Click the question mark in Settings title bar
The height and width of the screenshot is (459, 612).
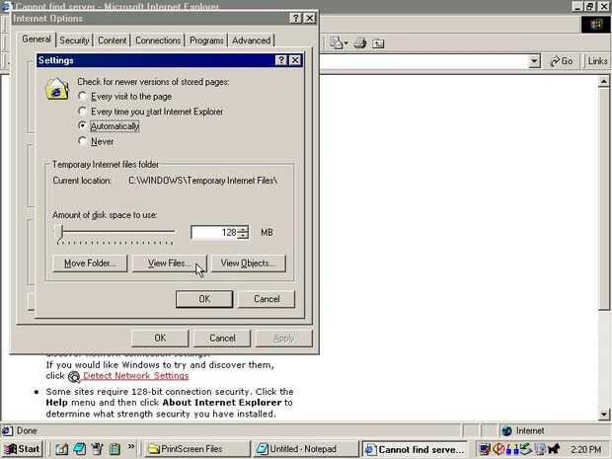pyautogui.click(x=281, y=60)
